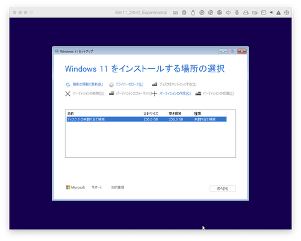
Task: Click the パーティションのフォーマット option
Action: coord(133,93)
